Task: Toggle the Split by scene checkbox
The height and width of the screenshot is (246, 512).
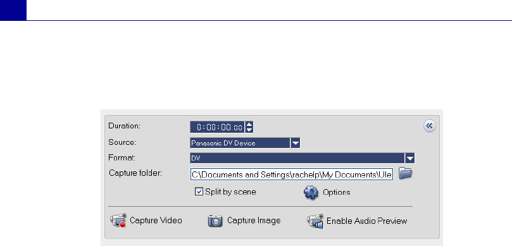Action: click(x=199, y=192)
